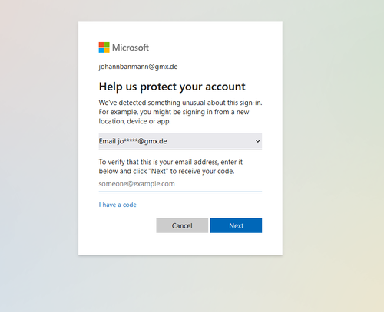Click the Microsoft four-color square logo

coord(104,48)
